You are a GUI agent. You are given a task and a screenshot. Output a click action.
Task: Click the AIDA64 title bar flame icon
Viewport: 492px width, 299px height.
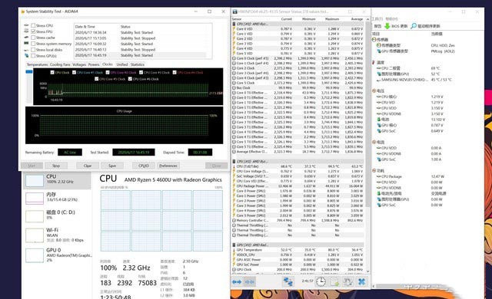(22, 11)
